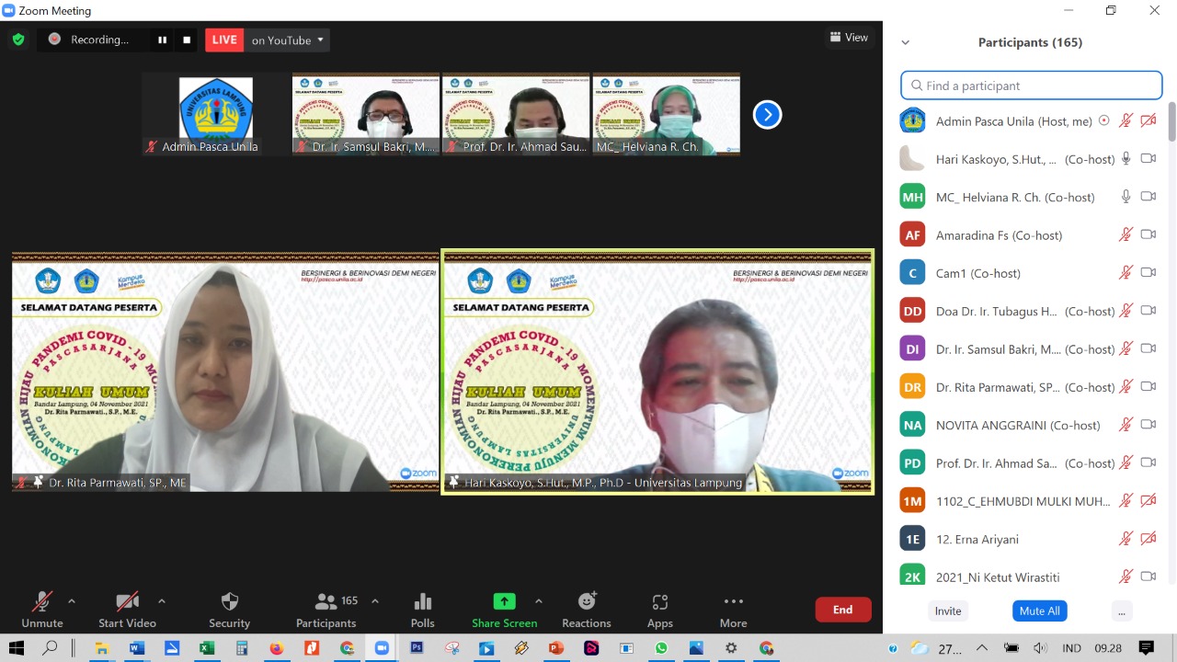Viewport: 1177px width, 662px height.
Task: Unmute the microphone
Action: [41, 610]
